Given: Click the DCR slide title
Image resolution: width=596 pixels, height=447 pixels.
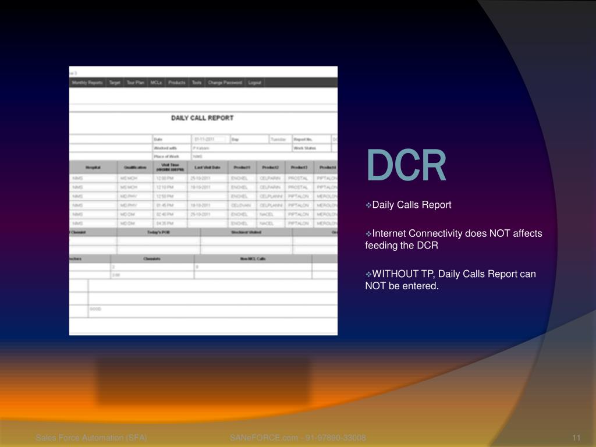Looking at the screenshot, I should [406, 165].
